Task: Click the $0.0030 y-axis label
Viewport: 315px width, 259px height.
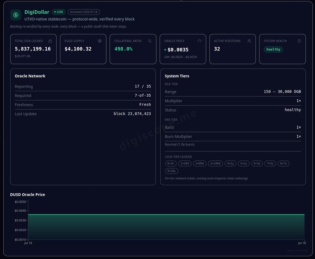Action: click(x=20, y=220)
